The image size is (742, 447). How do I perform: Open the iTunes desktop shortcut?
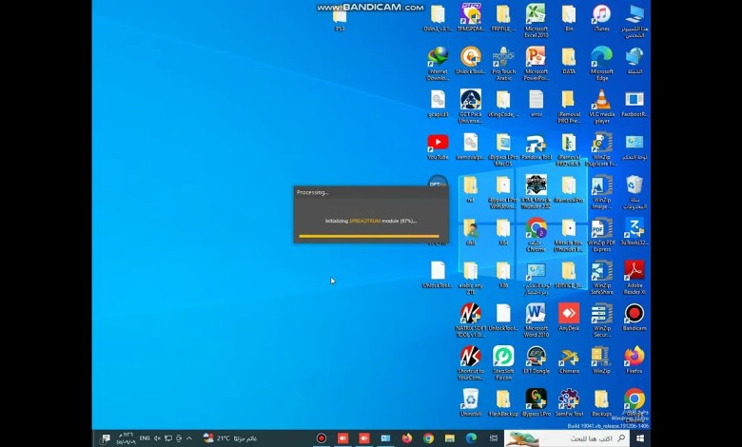tap(601, 18)
